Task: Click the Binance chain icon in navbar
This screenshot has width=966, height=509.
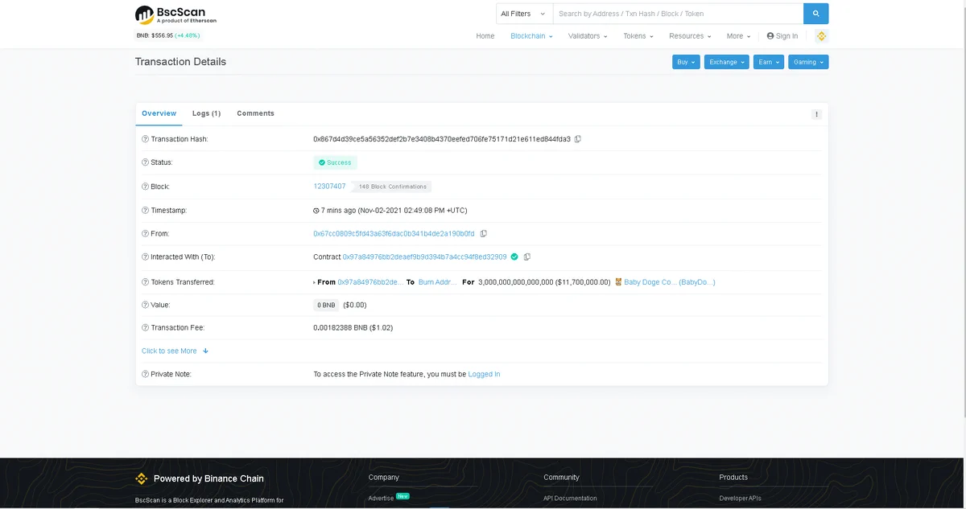Action: click(x=821, y=36)
